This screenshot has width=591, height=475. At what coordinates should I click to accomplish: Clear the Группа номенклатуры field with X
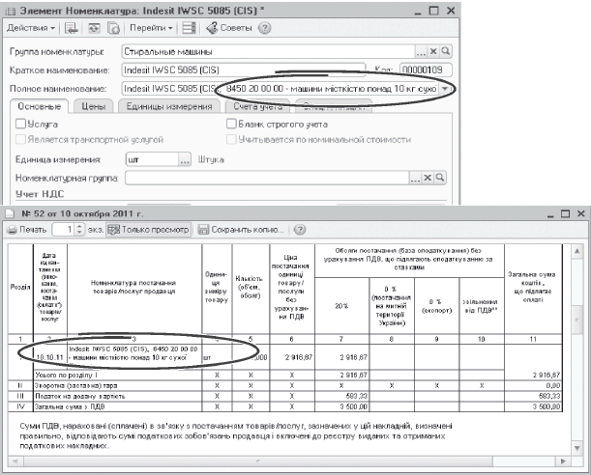coord(433,51)
